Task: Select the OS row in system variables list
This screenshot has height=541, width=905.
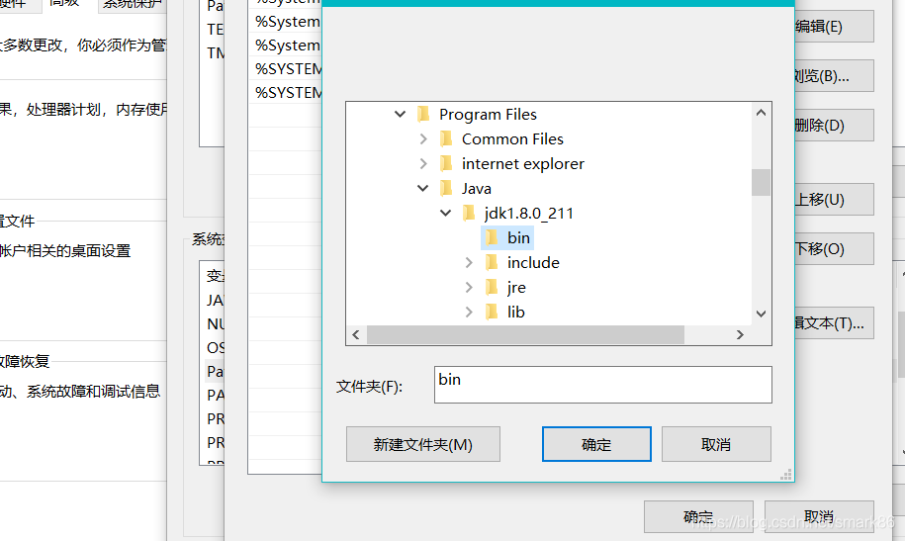Action: click(x=216, y=347)
